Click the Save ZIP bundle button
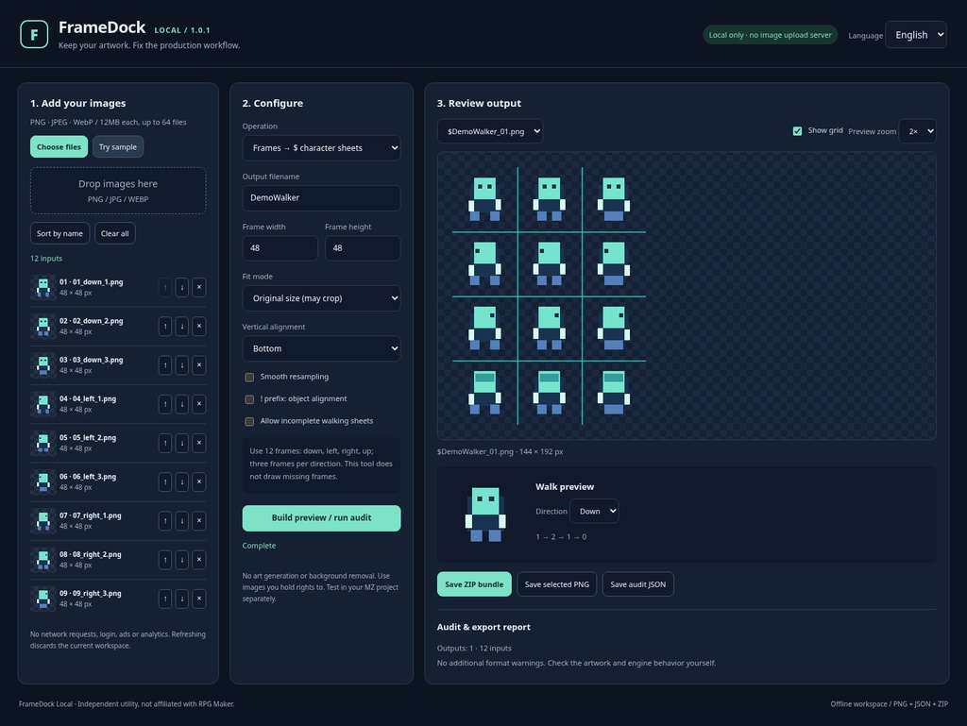Screen dimensions: 967x726 [474, 584]
